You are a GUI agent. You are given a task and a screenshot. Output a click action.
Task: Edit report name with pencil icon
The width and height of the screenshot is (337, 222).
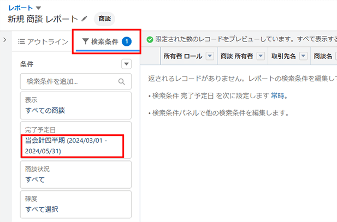pos(85,19)
